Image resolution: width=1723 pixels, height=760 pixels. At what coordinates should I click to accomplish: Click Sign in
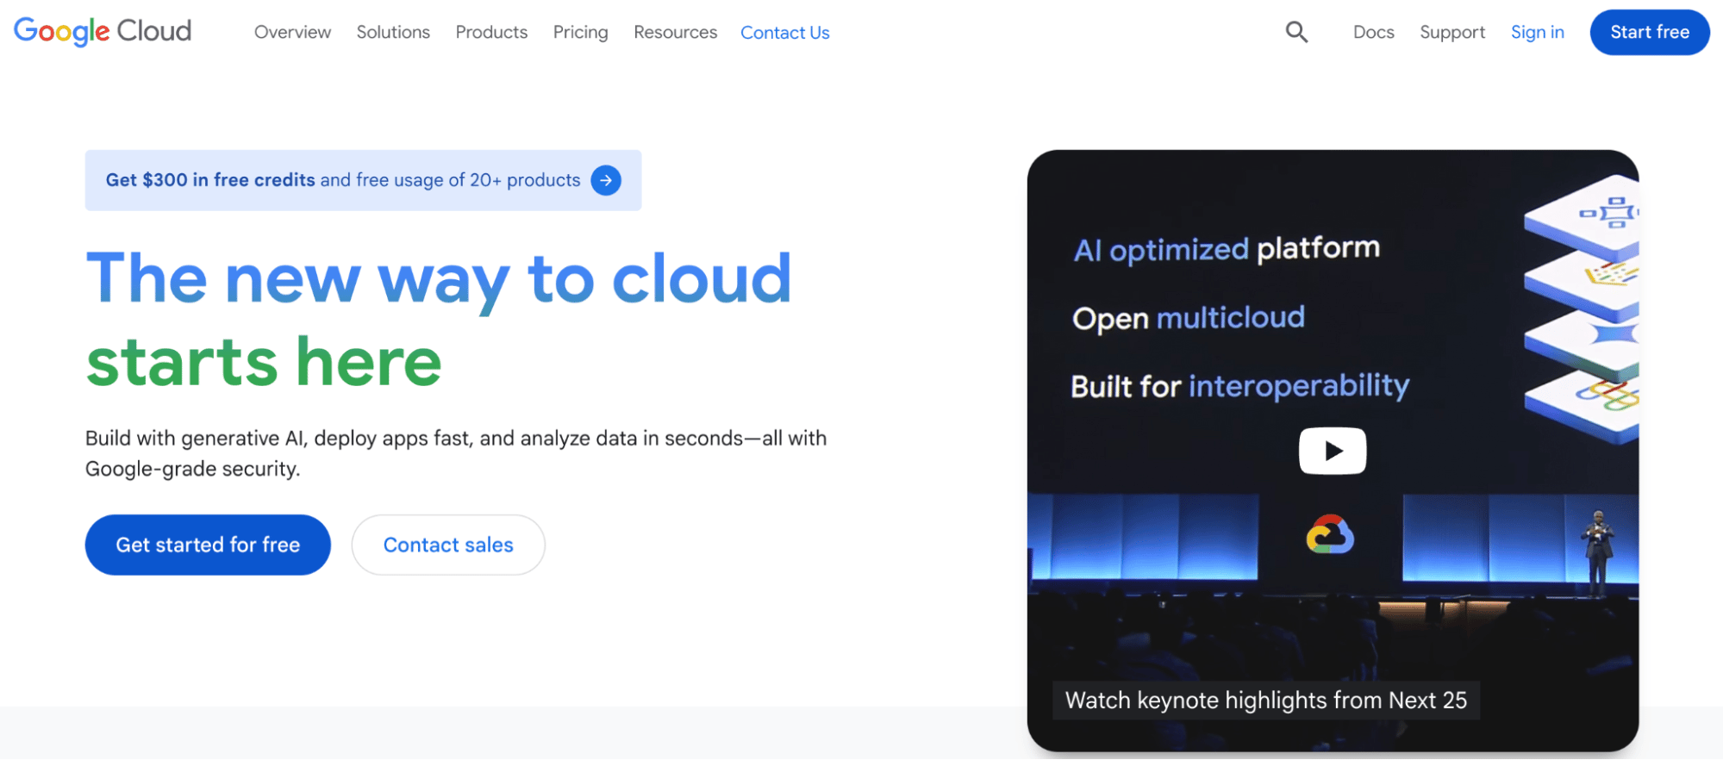[1537, 32]
